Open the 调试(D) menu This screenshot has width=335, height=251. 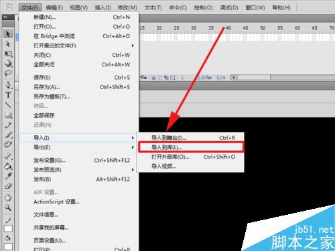[x=229, y=8]
